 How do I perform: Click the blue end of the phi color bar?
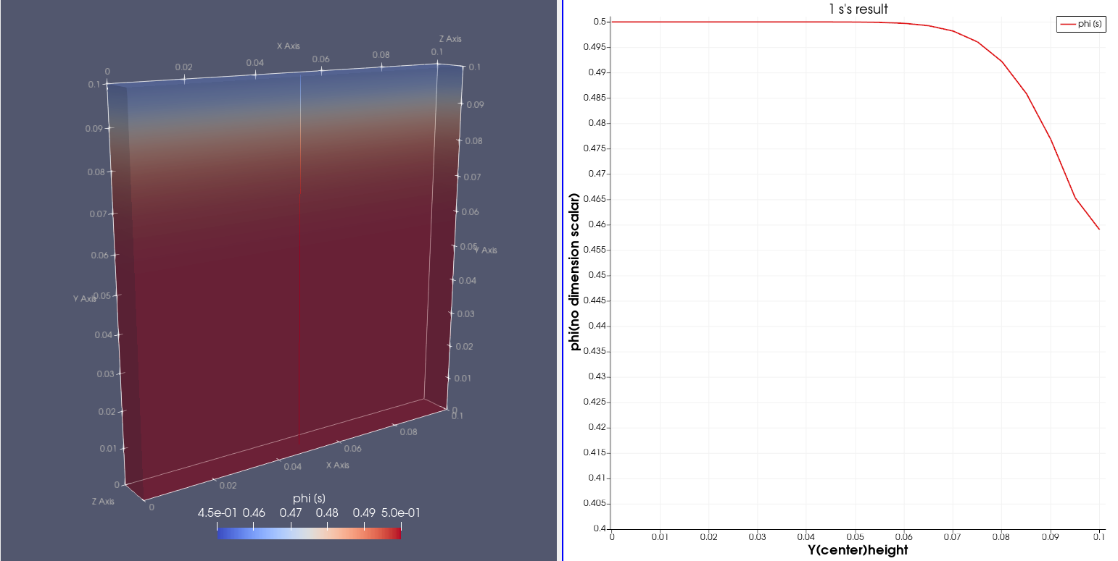[220, 533]
